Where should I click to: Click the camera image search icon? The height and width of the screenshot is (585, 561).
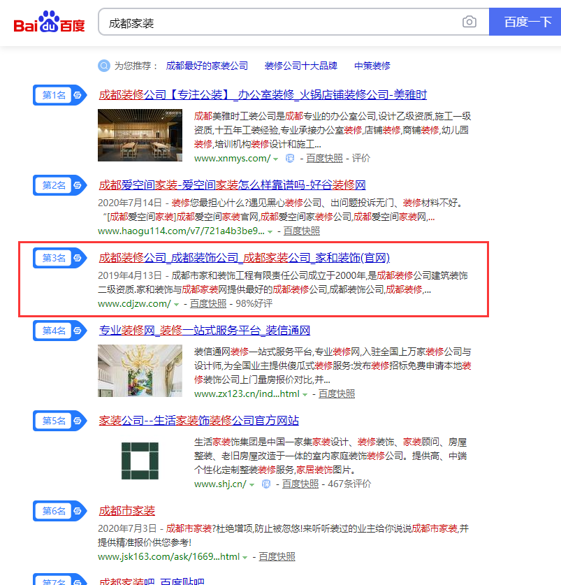(x=469, y=22)
